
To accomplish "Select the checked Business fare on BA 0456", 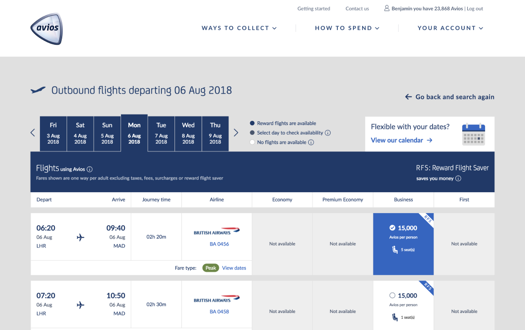I will point(403,228).
